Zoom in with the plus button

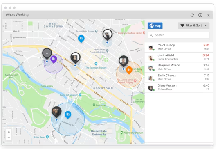coord(9,132)
